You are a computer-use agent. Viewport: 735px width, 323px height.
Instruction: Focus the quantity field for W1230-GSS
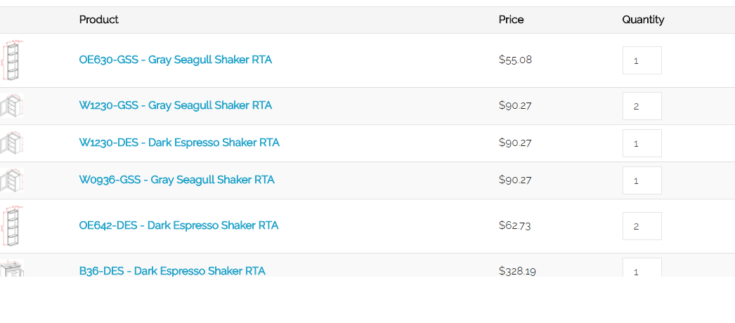pyautogui.click(x=642, y=106)
